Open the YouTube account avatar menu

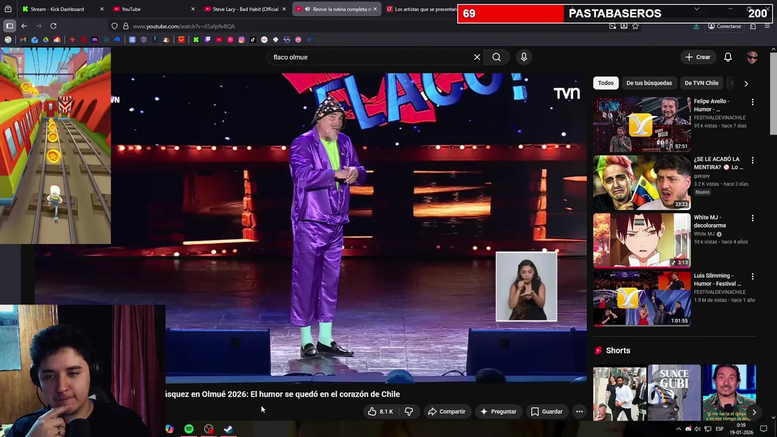coord(752,57)
